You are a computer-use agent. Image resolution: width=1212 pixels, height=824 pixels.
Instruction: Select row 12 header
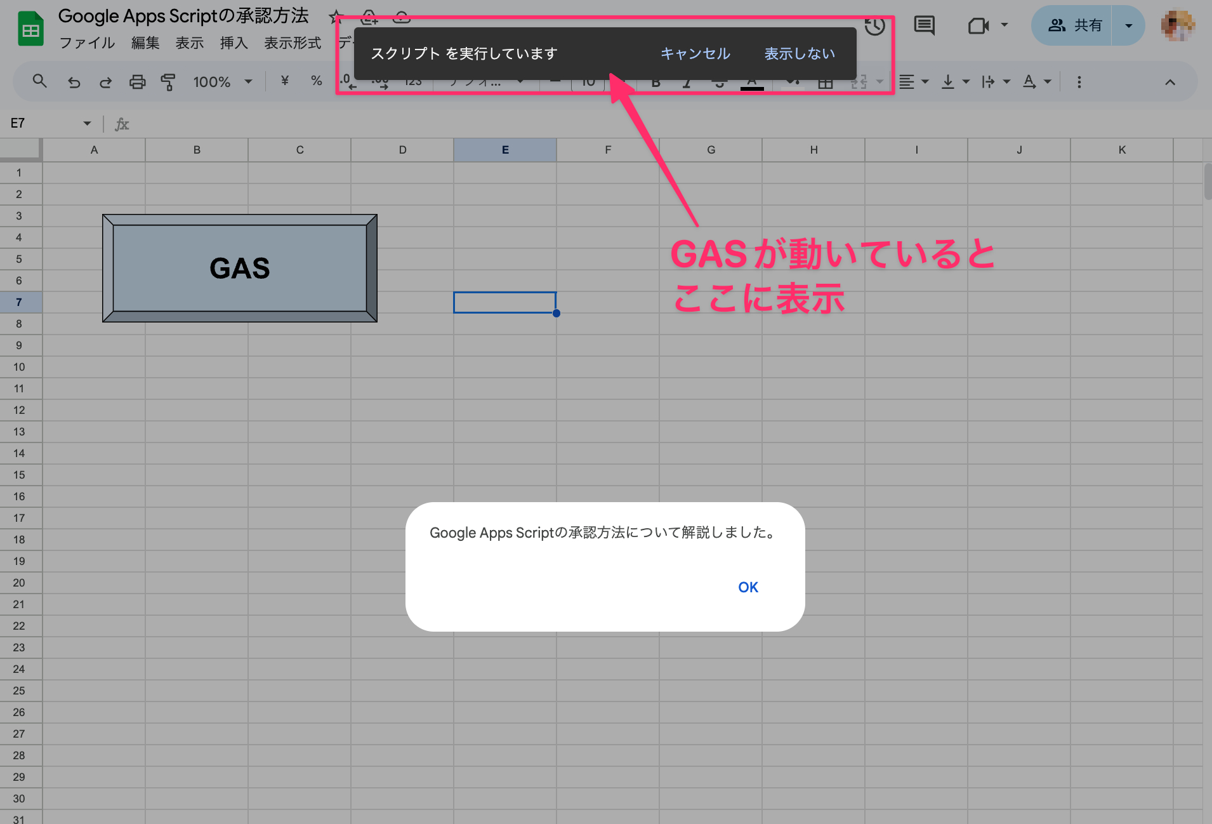[x=20, y=410]
